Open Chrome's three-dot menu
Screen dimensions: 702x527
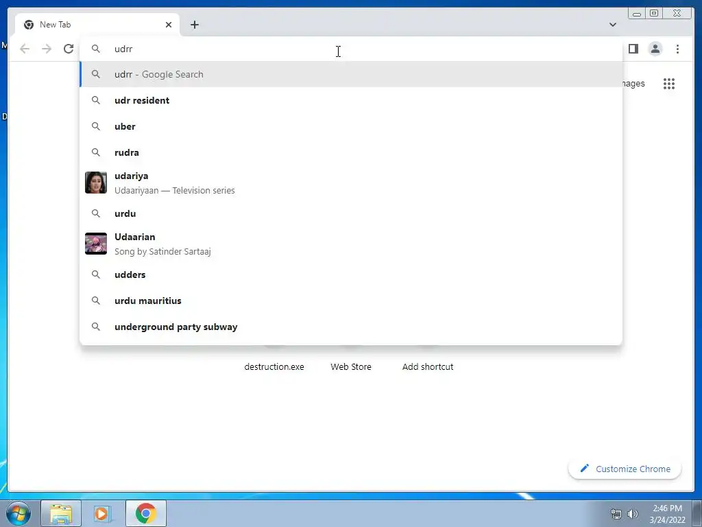click(x=677, y=49)
